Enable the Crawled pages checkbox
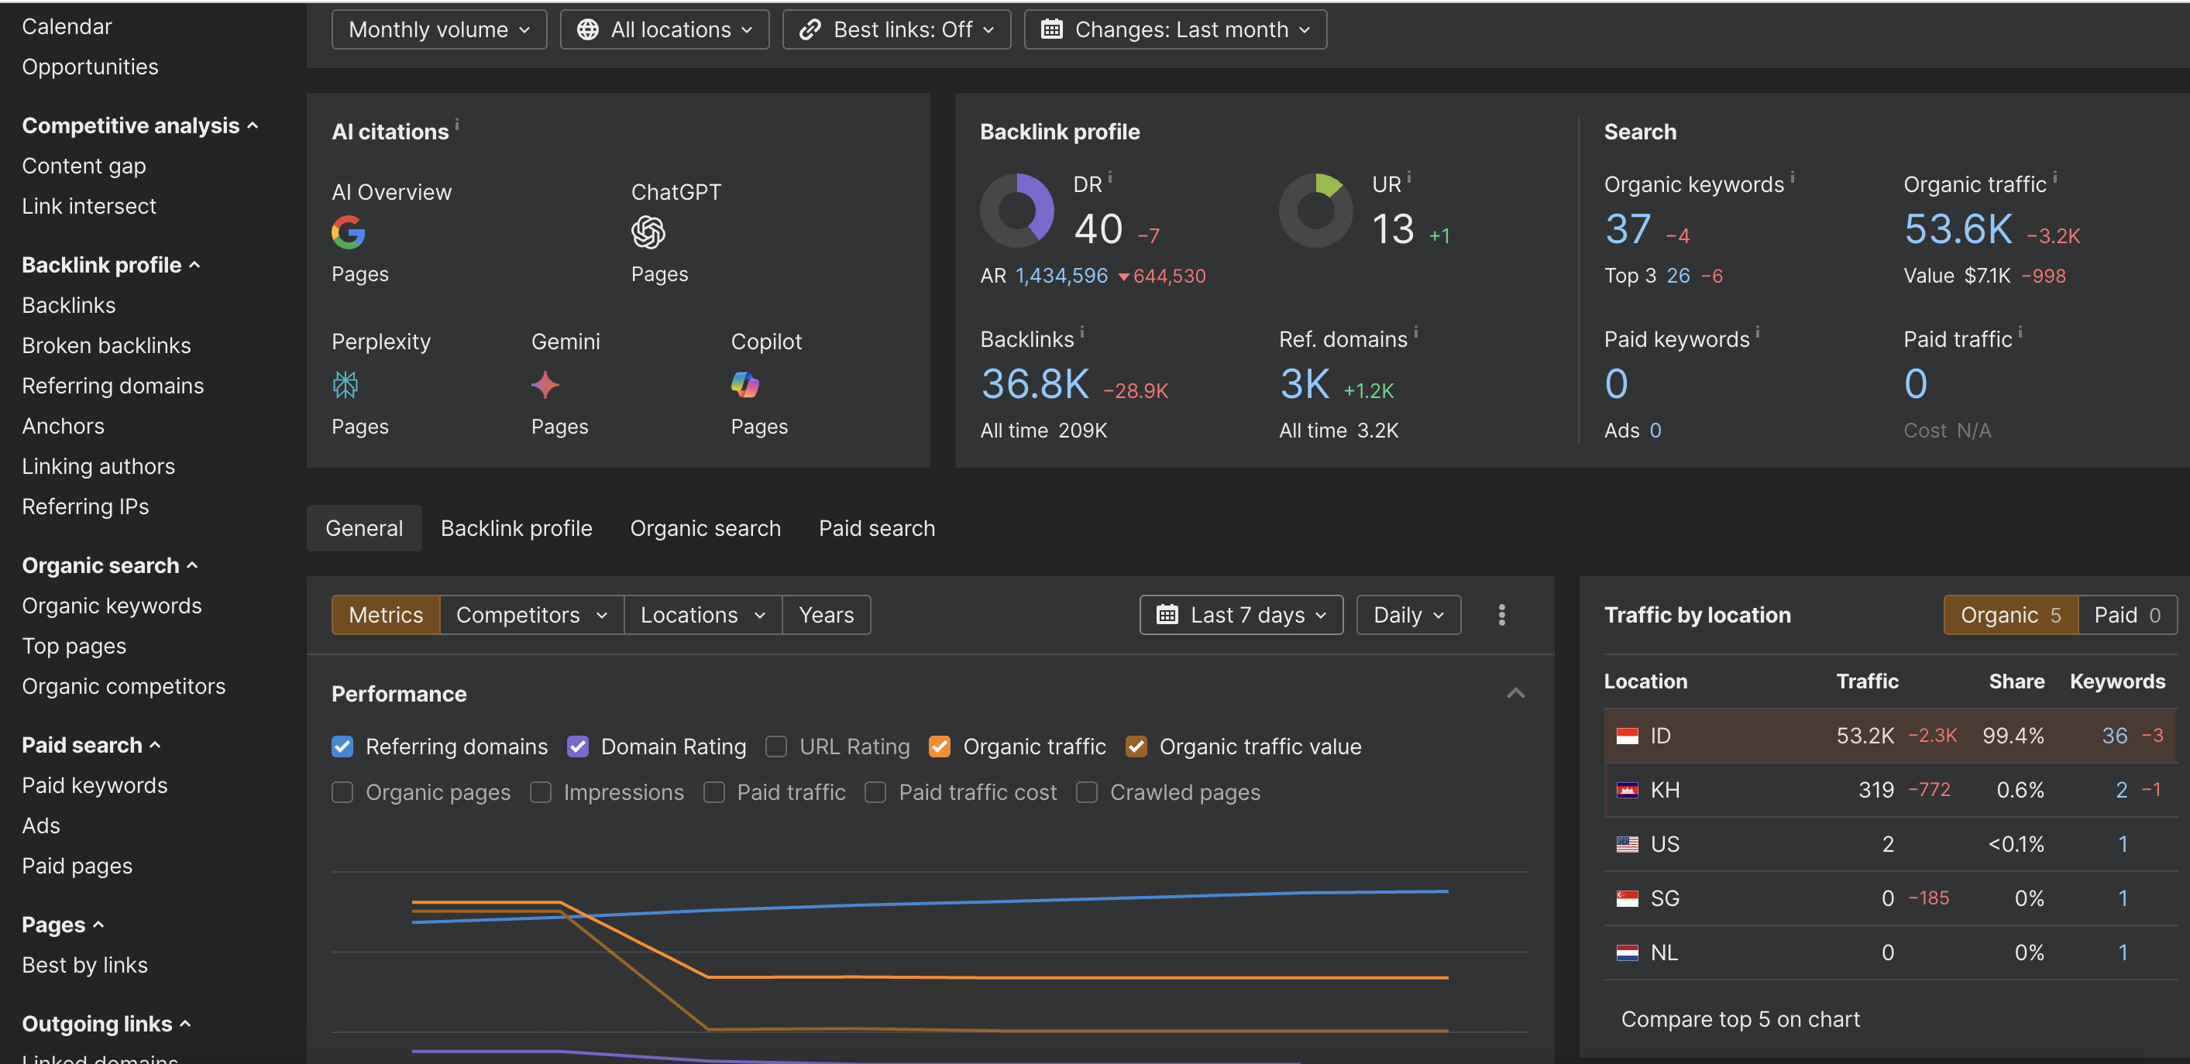Image resolution: width=2190 pixels, height=1064 pixels. (1087, 792)
